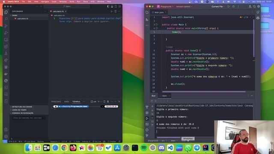
Task: Click the VS Code command center search box
Action: [x=67, y=6]
